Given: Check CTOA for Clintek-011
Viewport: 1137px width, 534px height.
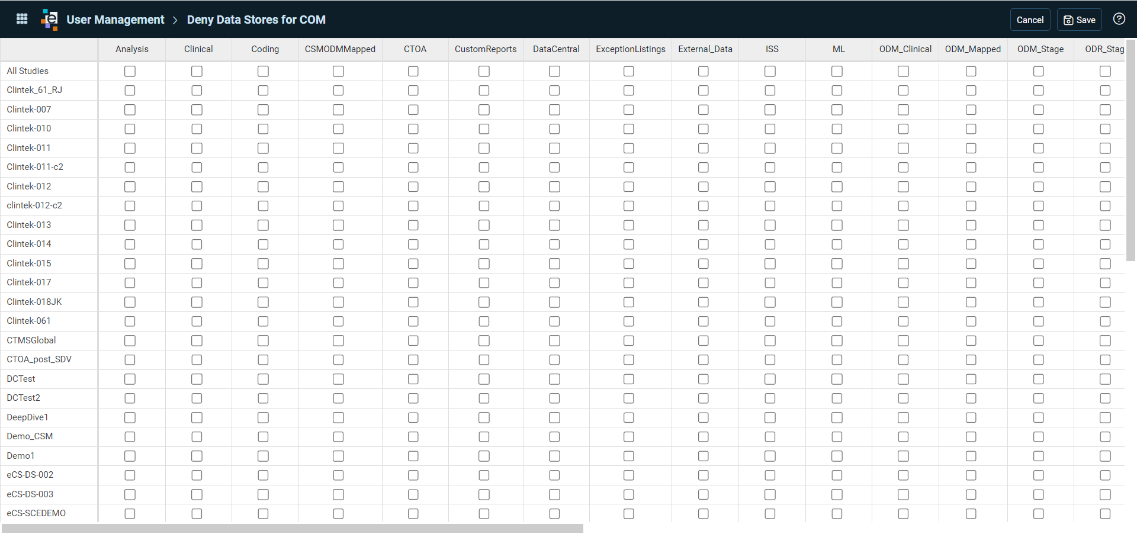Looking at the screenshot, I should coord(413,148).
